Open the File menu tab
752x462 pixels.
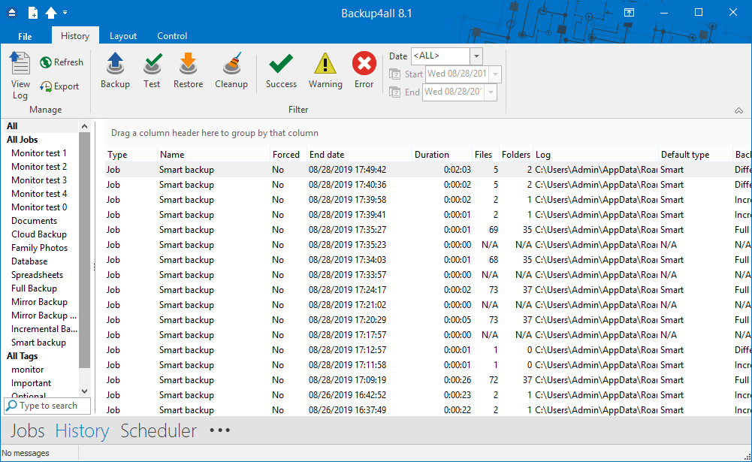click(x=25, y=36)
